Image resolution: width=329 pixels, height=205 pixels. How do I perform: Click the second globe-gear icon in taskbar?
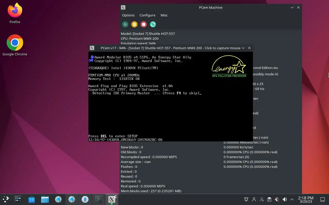coord(72,199)
